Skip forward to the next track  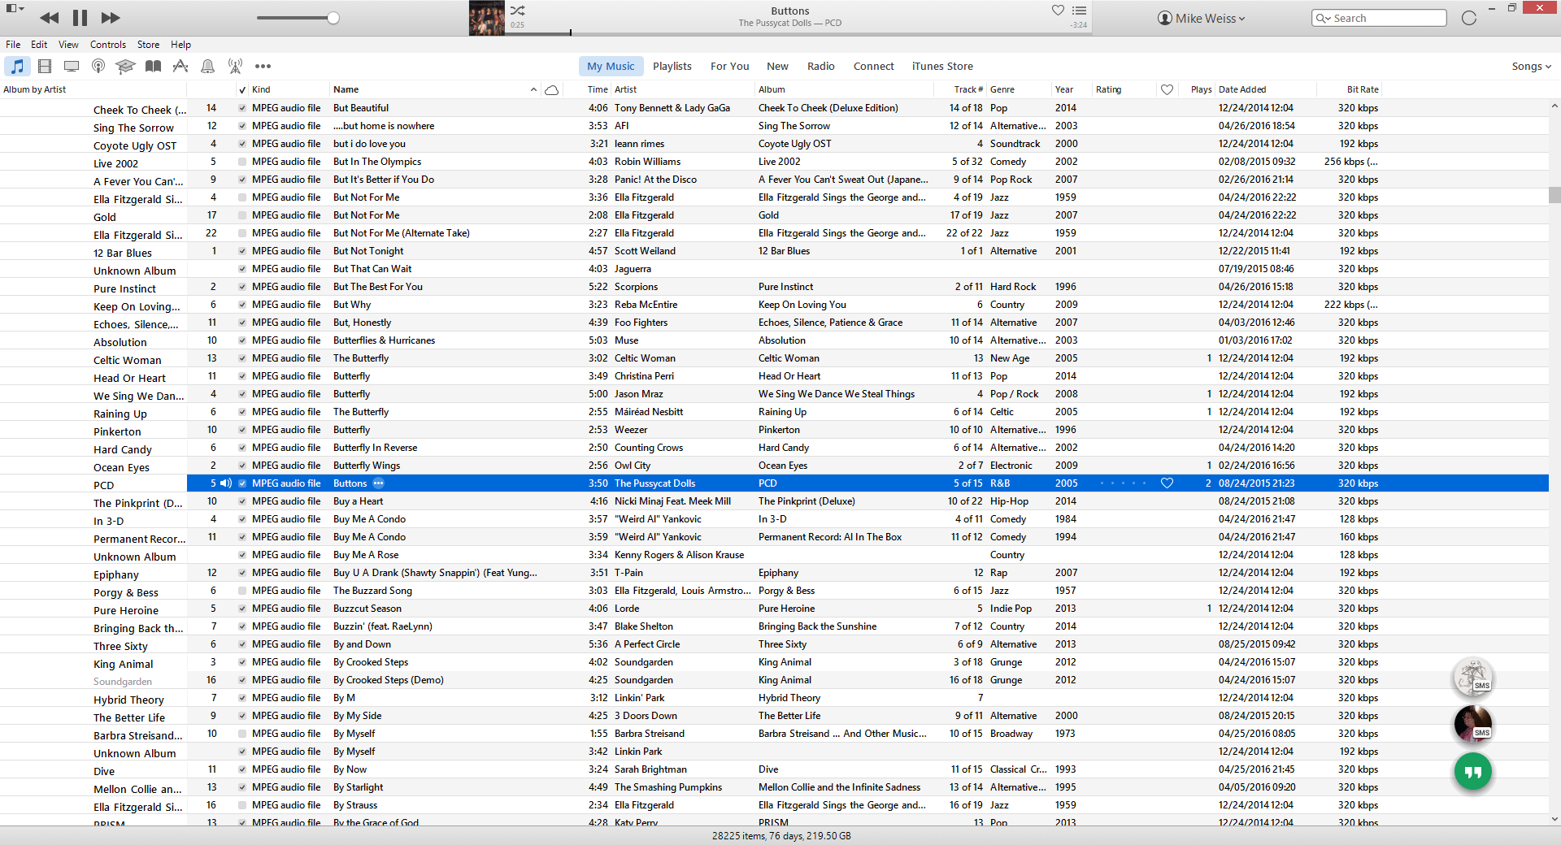coord(111,18)
